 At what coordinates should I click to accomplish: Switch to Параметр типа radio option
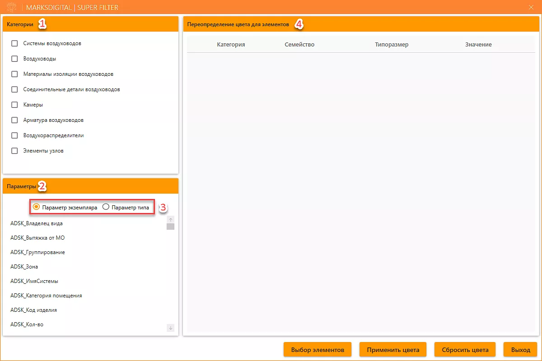click(x=106, y=207)
